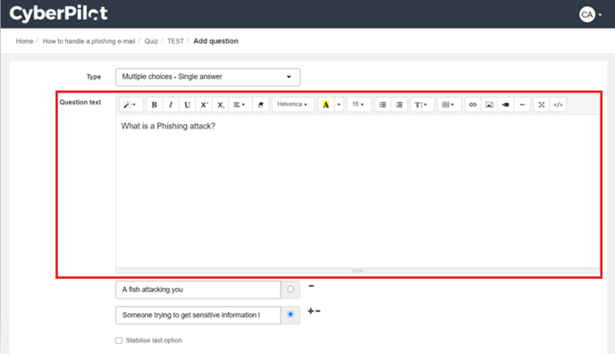Insert a hyperlink via link icon

(473, 105)
